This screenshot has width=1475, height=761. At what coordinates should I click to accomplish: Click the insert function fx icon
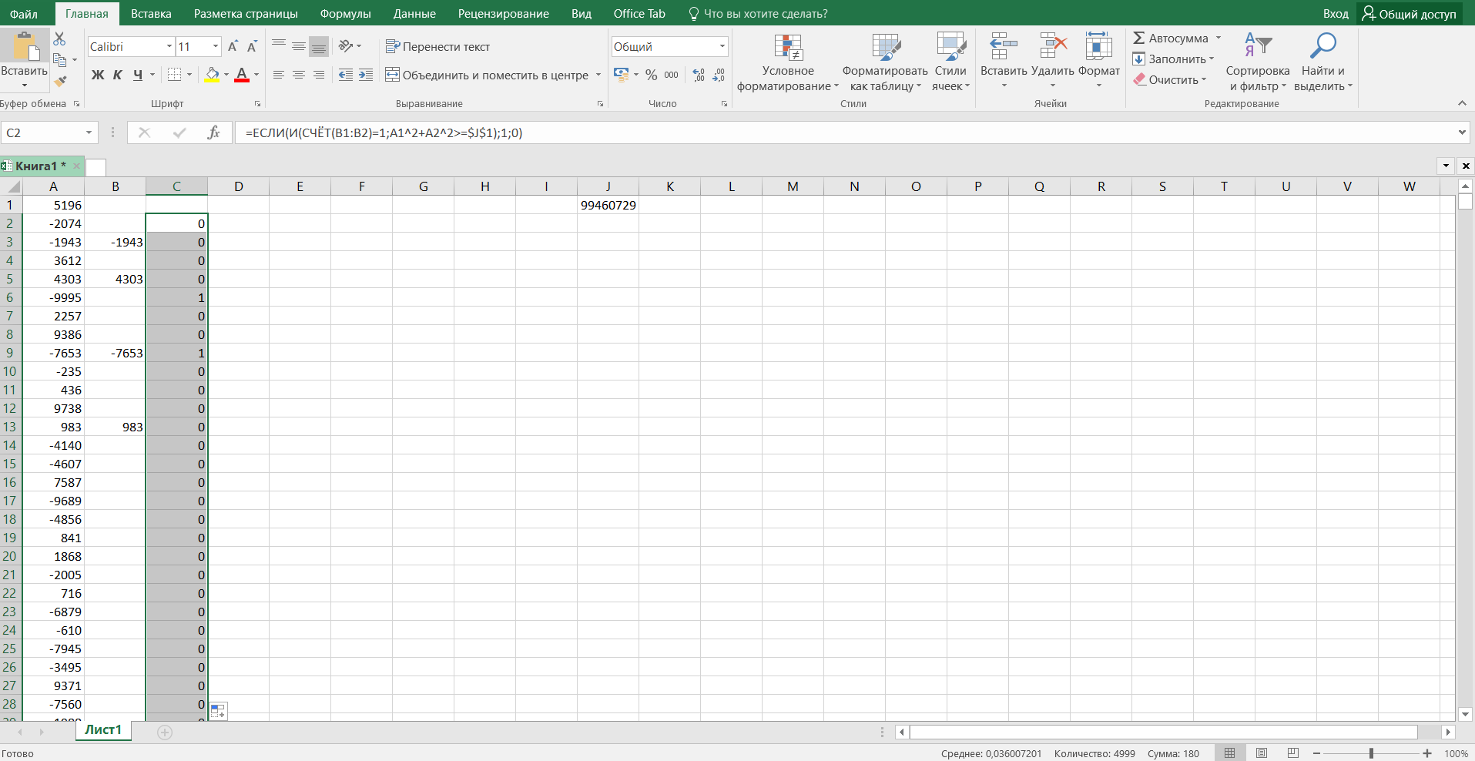[x=213, y=132]
